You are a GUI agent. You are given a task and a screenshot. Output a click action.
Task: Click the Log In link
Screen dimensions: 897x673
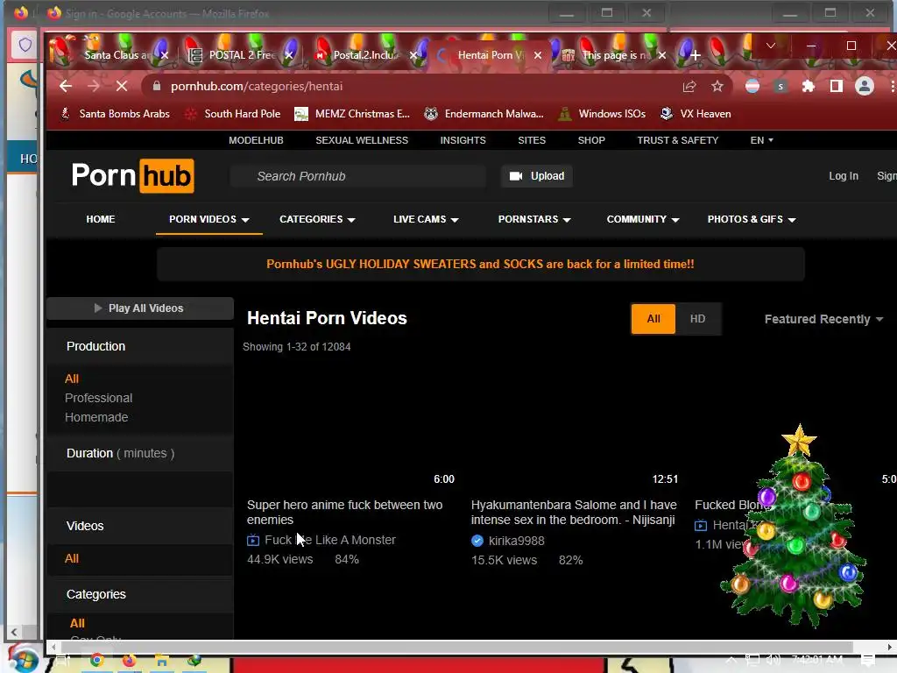(x=844, y=176)
